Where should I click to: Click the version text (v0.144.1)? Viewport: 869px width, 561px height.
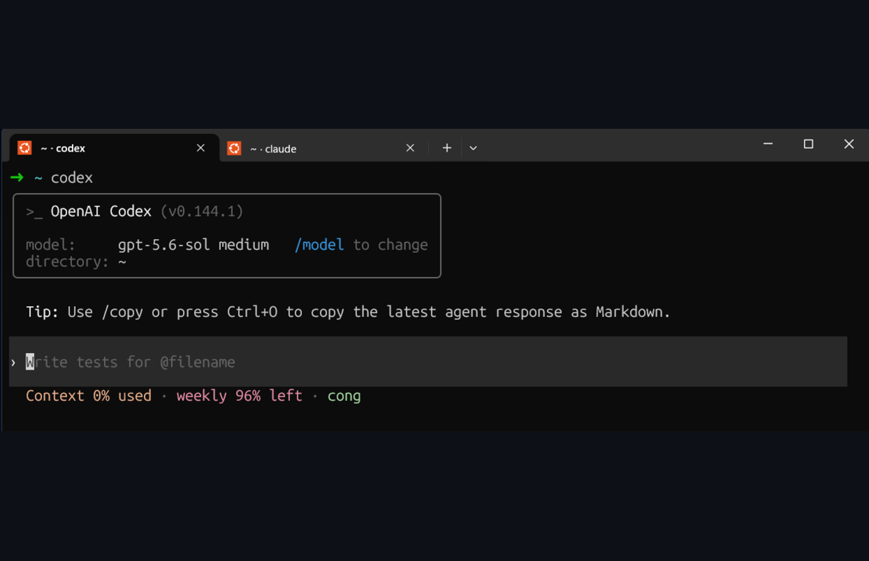[202, 211]
